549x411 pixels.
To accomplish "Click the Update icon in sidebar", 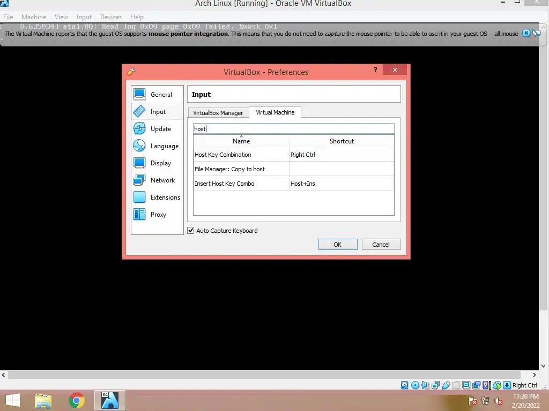I will coord(139,128).
